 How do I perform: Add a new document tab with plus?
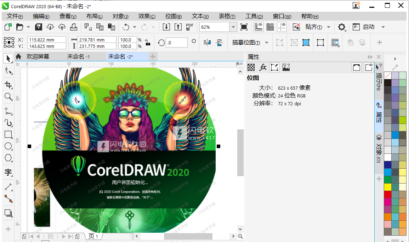[x=153, y=56]
